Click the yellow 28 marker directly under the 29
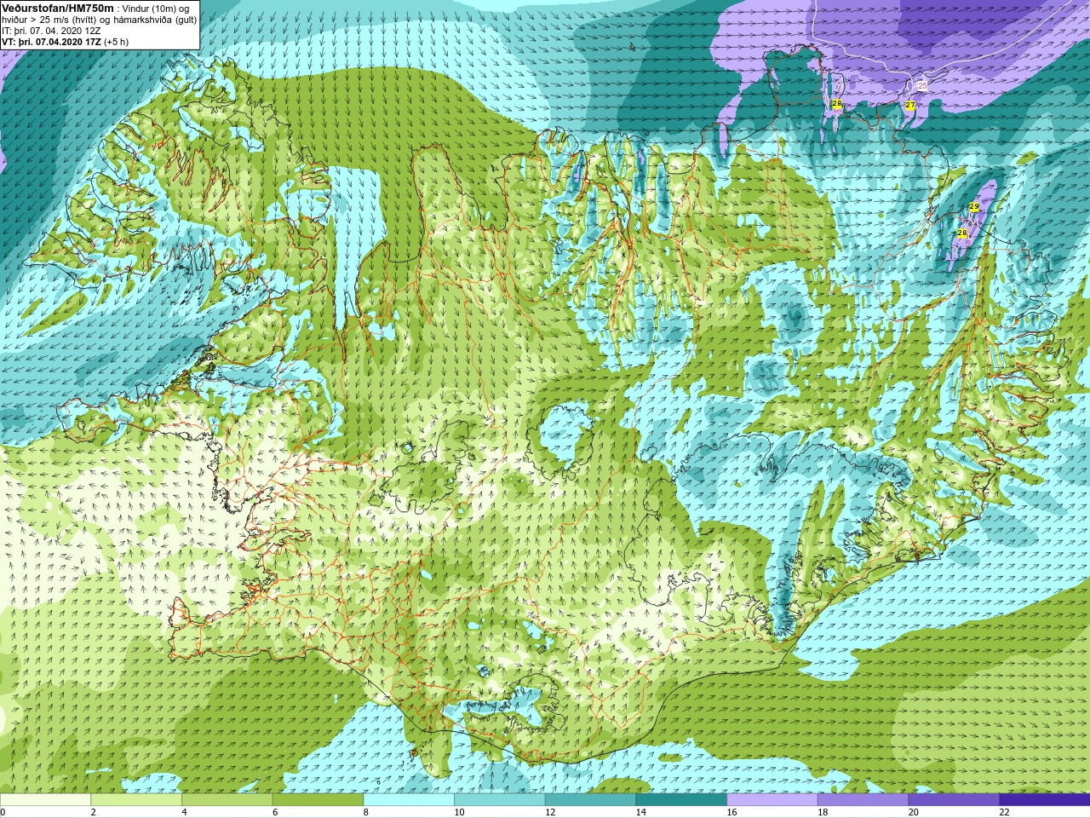 click(961, 233)
